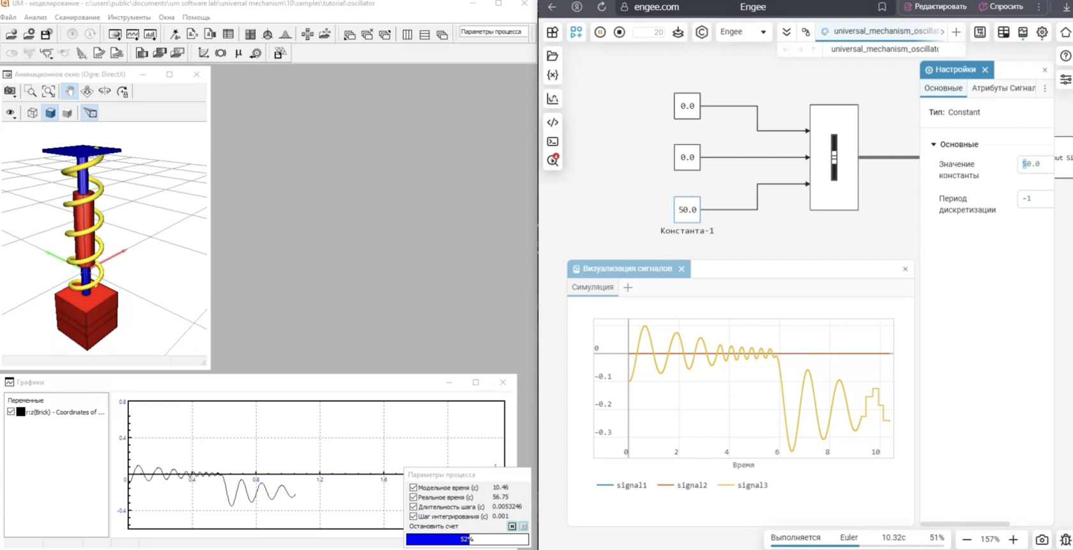Select the pan hand tool in animation window
Viewport: 1073px width, 550px height.
[69, 92]
